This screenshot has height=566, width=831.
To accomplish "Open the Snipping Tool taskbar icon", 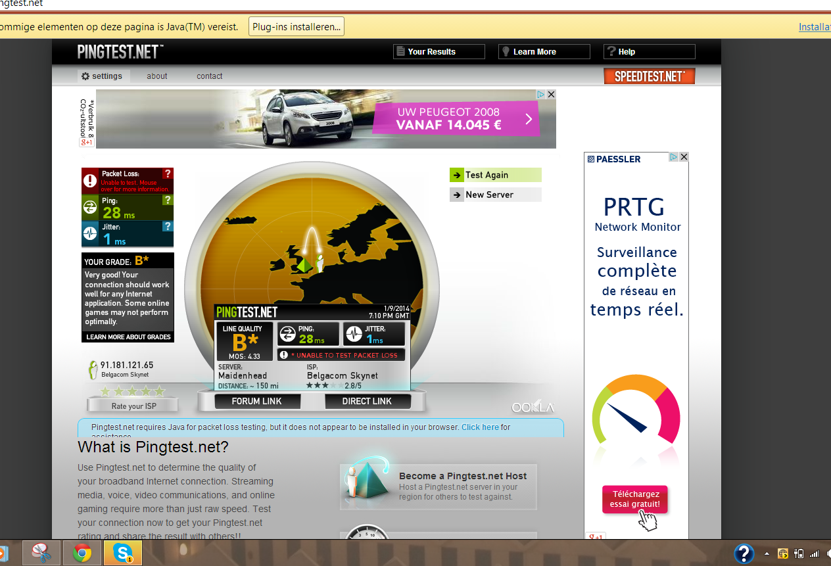I will [x=41, y=553].
